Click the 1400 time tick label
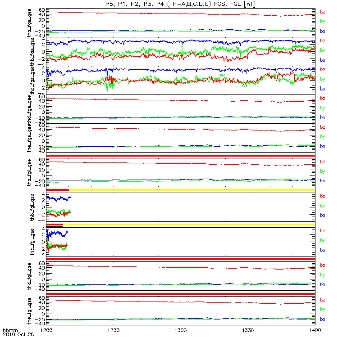Image resolution: width=338 pixels, height=360 pixels. [315, 330]
